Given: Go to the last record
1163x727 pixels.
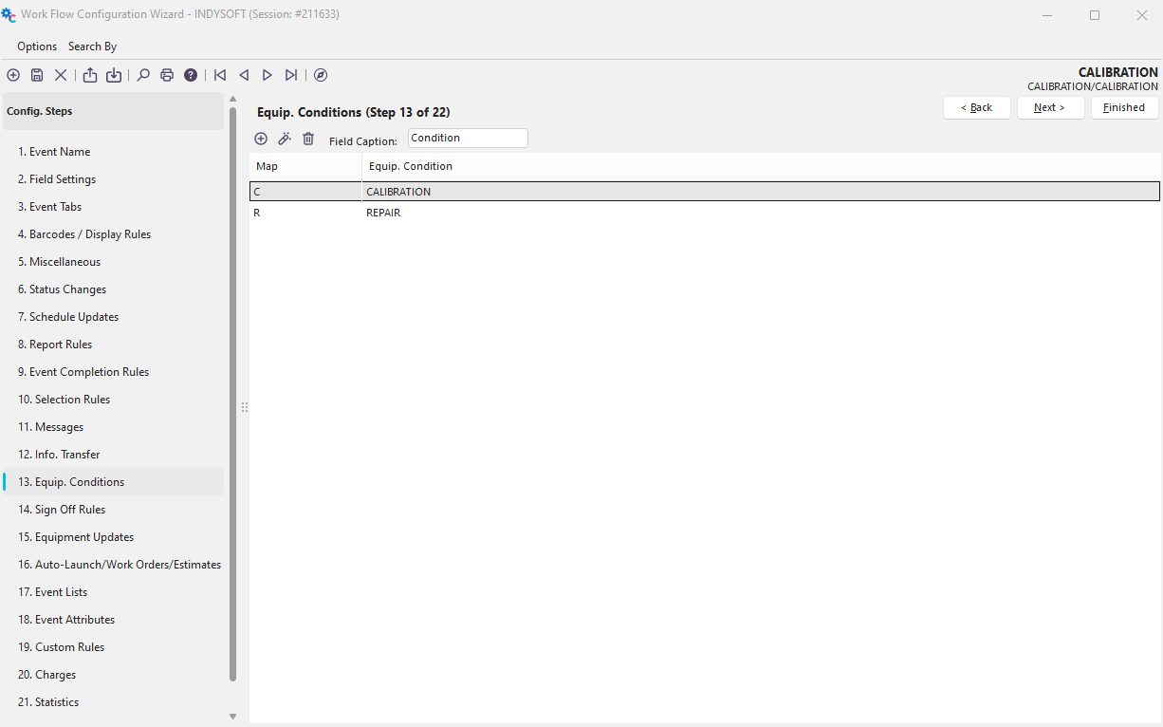Looking at the screenshot, I should [291, 75].
